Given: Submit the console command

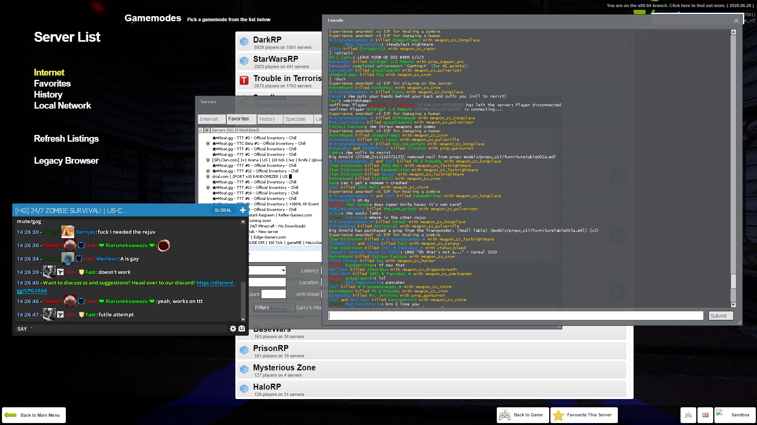Looking at the screenshot, I should 721,316.
